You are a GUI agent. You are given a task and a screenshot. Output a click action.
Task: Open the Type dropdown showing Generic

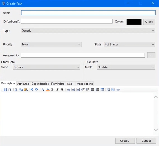click(x=88, y=30)
